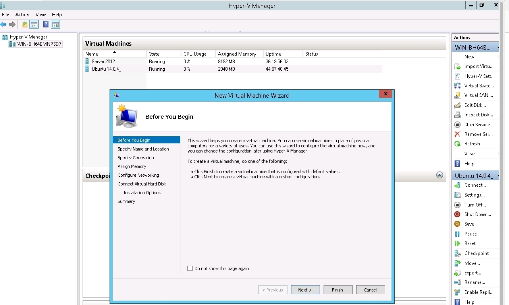Click the red Shut Down action icon

[x=457, y=214]
